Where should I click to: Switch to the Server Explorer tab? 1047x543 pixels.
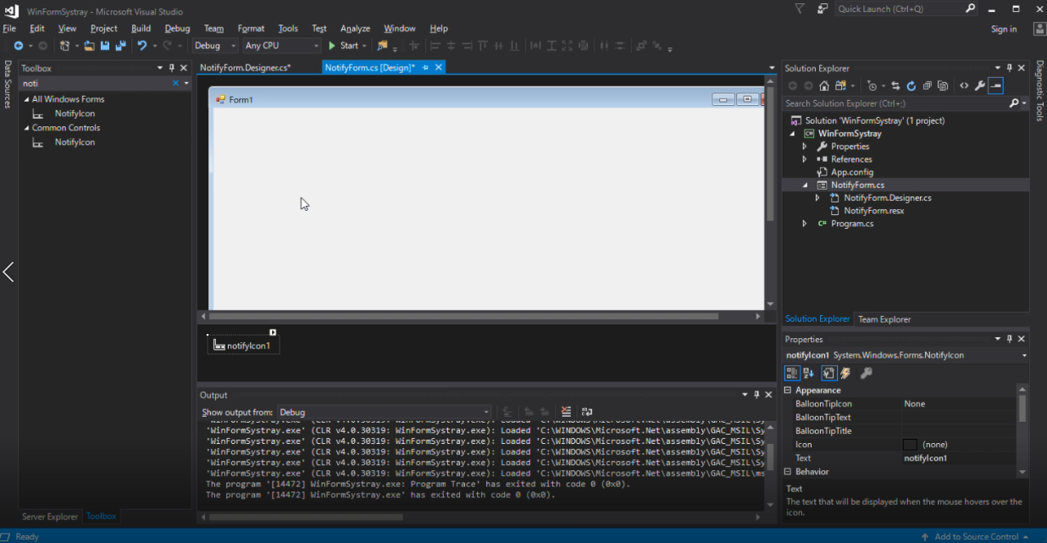50,517
